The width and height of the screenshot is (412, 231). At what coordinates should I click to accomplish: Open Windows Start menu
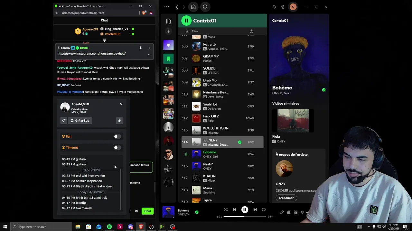pyautogui.click(x=5, y=227)
